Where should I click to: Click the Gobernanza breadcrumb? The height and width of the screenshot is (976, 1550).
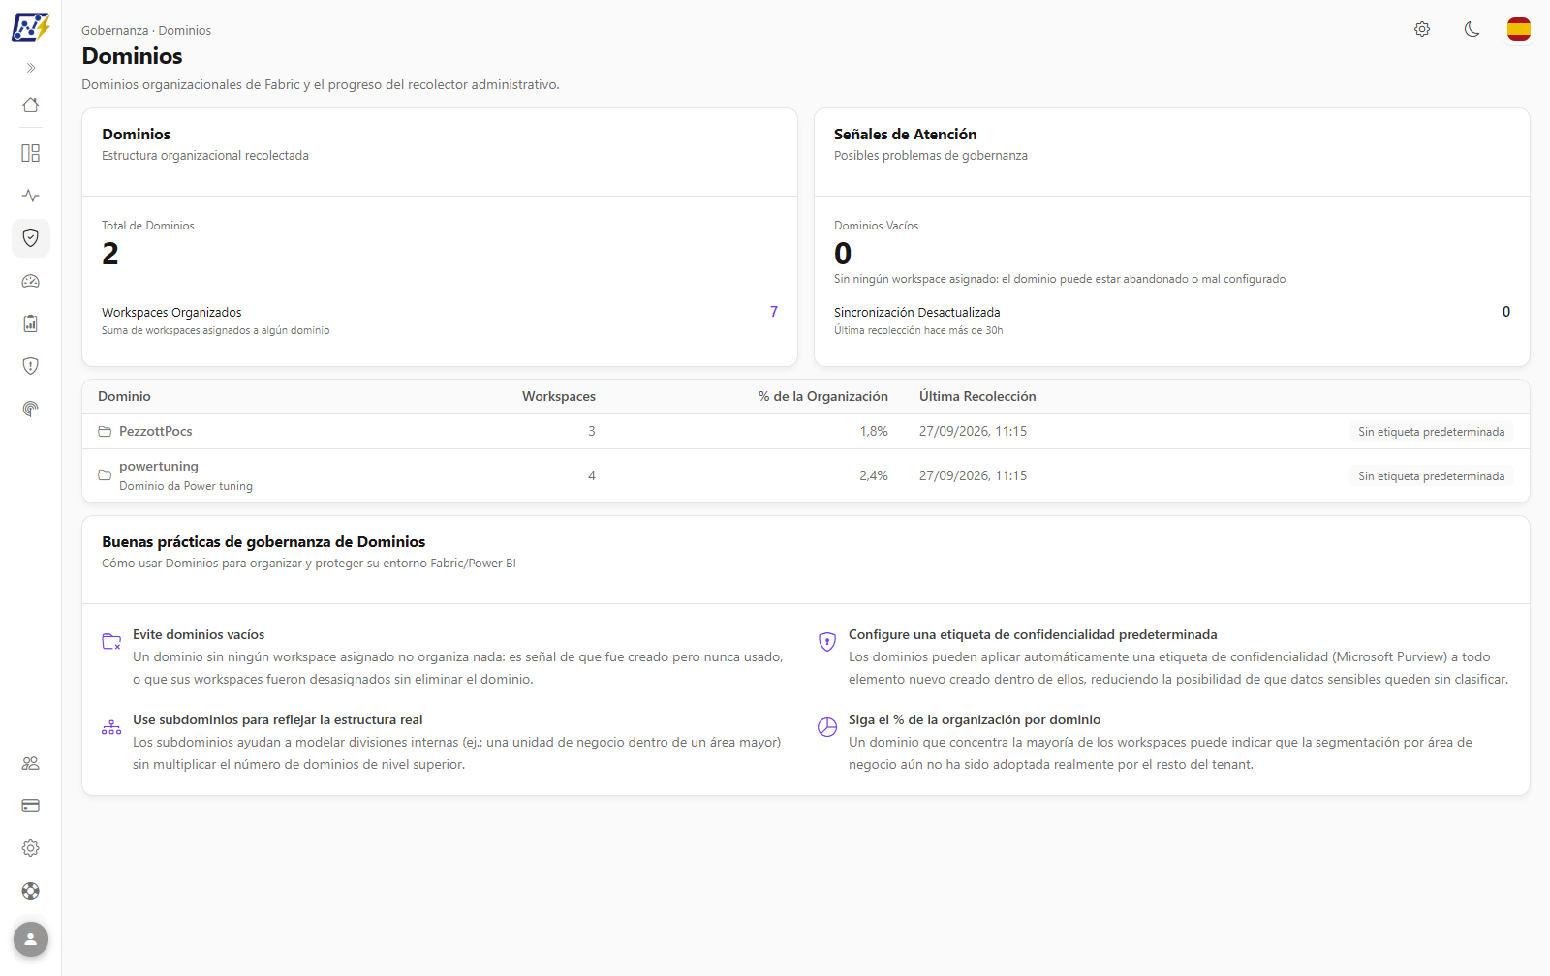click(x=114, y=31)
